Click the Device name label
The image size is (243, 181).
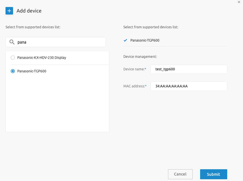[x=135, y=69]
